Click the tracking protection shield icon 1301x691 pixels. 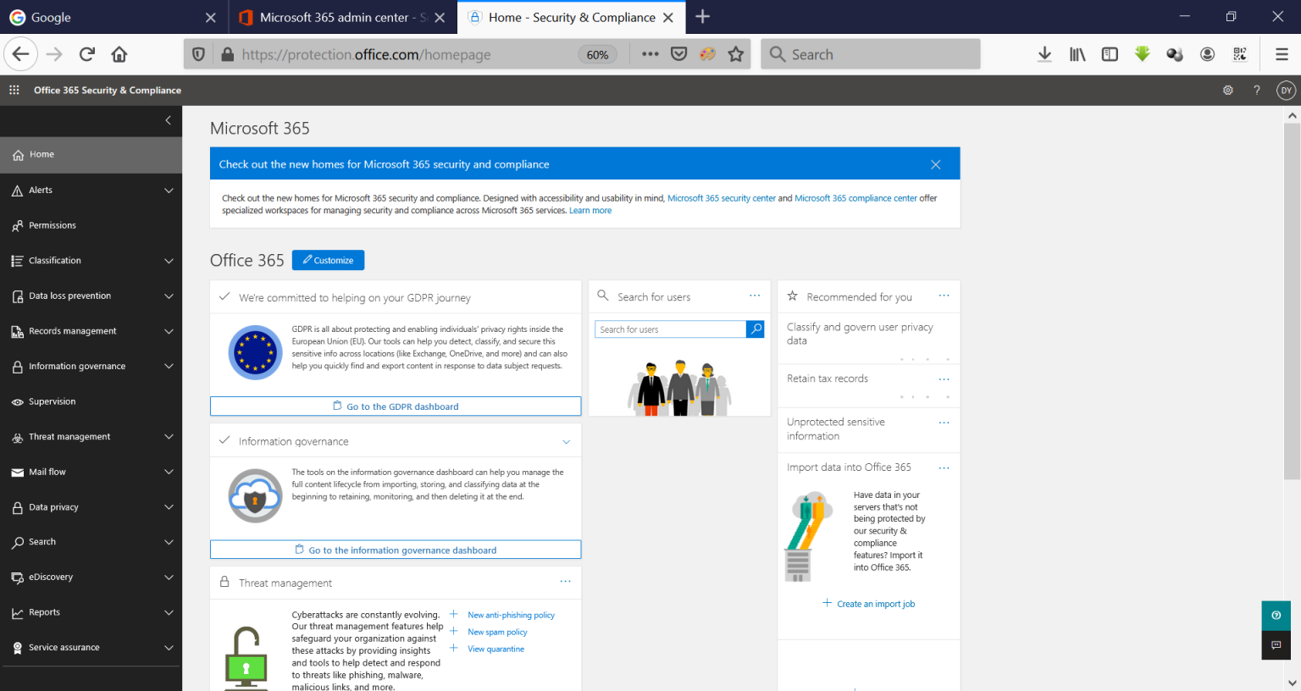[198, 54]
